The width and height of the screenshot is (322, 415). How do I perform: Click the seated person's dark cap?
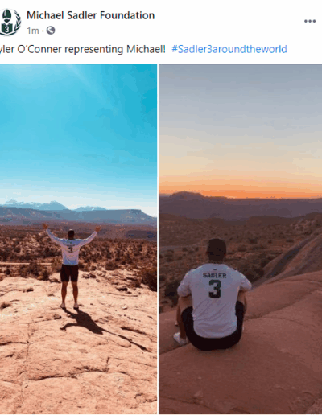pyautogui.click(x=217, y=249)
